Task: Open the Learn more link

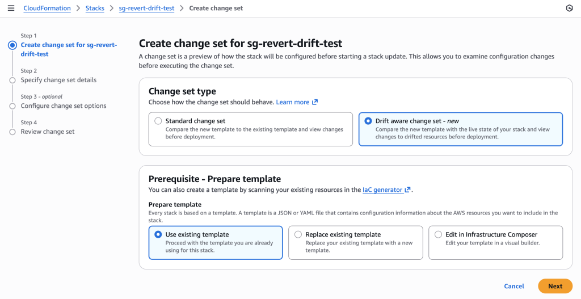Action: click(x=293, y=102)
